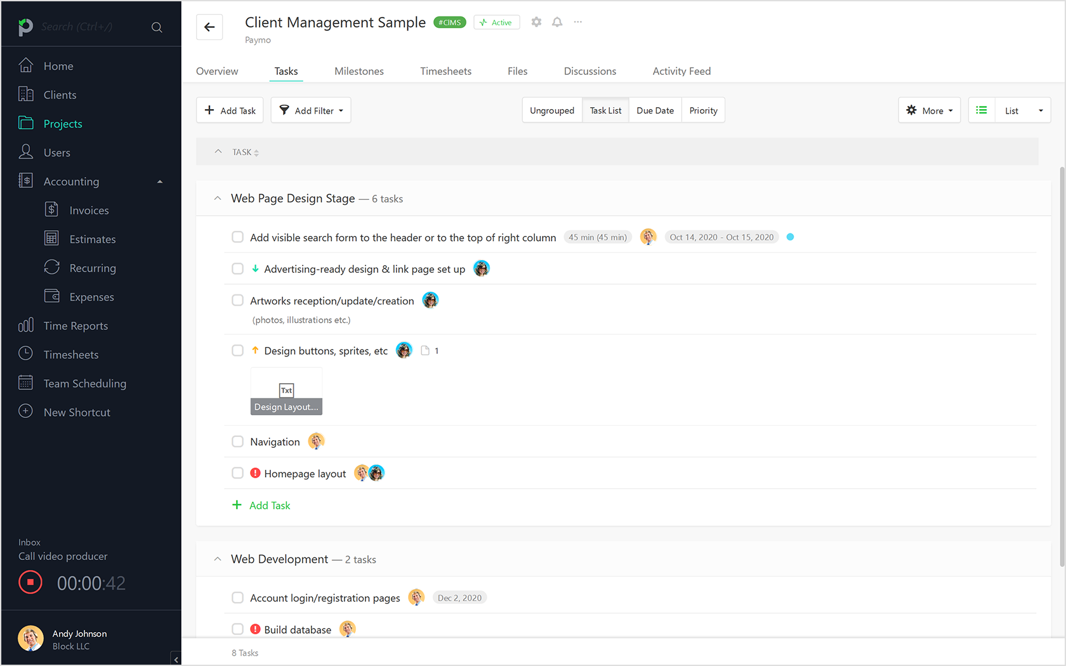This screenshot has height=666, width=1066.
Task: Click high priority arrow on Design buttons task
Action: tap(255, 350)
